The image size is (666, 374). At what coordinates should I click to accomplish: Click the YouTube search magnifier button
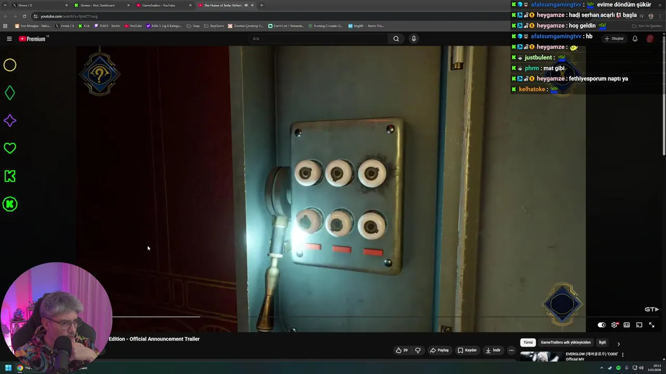click(396, 38)
